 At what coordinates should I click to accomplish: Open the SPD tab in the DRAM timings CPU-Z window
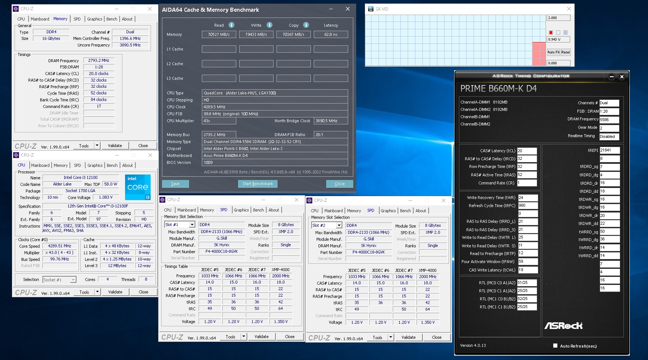coord(77,19)
